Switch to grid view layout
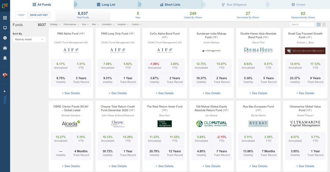330x172 pixels. 319,25
